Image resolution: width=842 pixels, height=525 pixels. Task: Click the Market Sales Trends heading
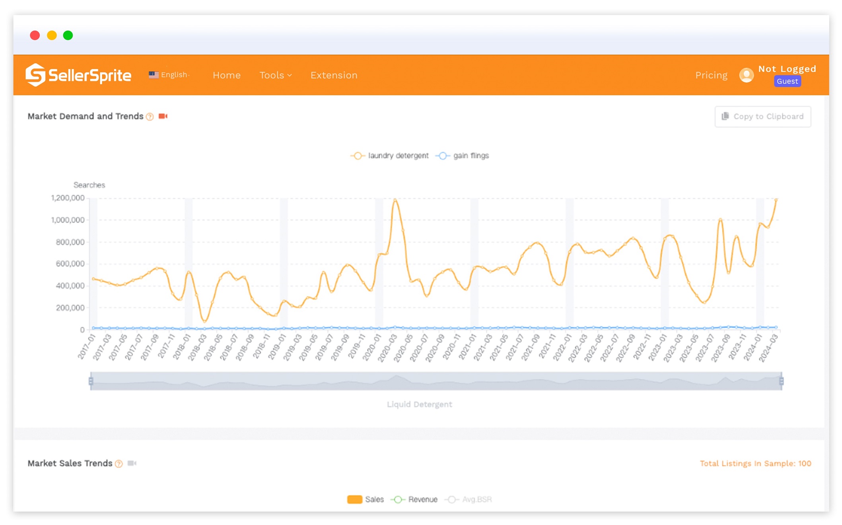click(x=70, y=463)
